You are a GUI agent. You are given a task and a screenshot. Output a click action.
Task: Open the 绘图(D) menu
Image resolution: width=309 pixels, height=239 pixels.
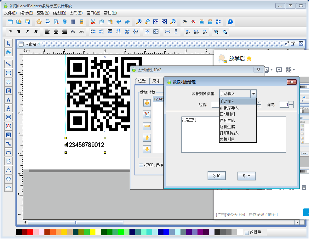[x=60, y=13]
